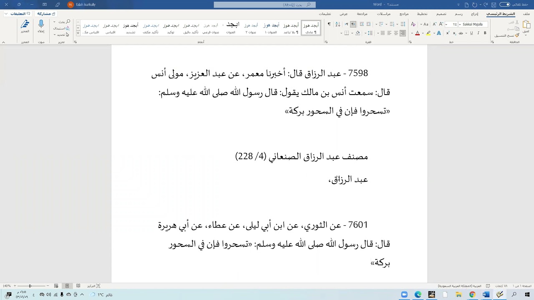Image resolution: width=534 pixels, height=300 pixels.
Task: Highlight text with the yellow marker
Action: pos(428,33)
